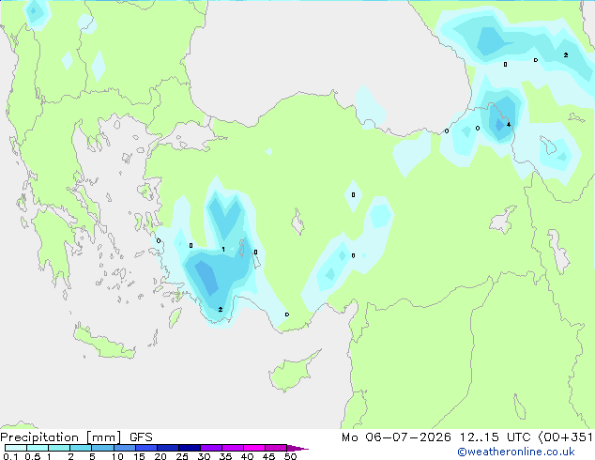This screenshot has height=460, width=595.
Task: Select the 2–5 mm legend color swatch
Action: [x=81, y=448]
